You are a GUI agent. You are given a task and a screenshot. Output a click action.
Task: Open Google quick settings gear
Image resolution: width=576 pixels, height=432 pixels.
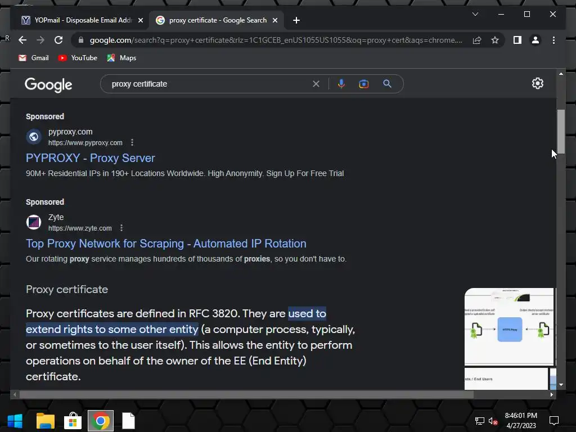[537, 83]
